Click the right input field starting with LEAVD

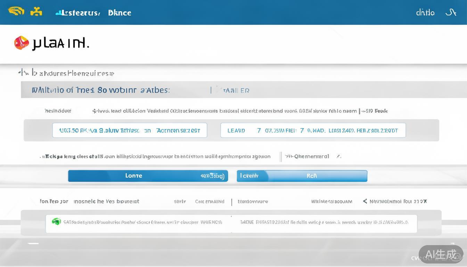point(313,130)
